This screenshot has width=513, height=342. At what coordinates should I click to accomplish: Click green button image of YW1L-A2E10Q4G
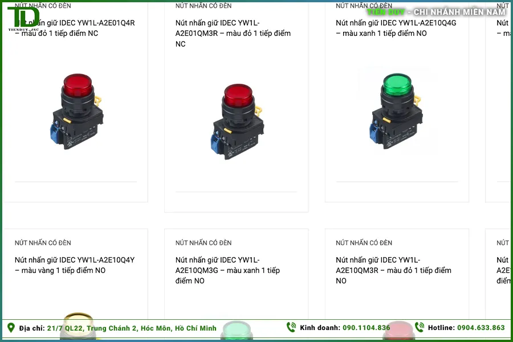(x=396, y=111)
